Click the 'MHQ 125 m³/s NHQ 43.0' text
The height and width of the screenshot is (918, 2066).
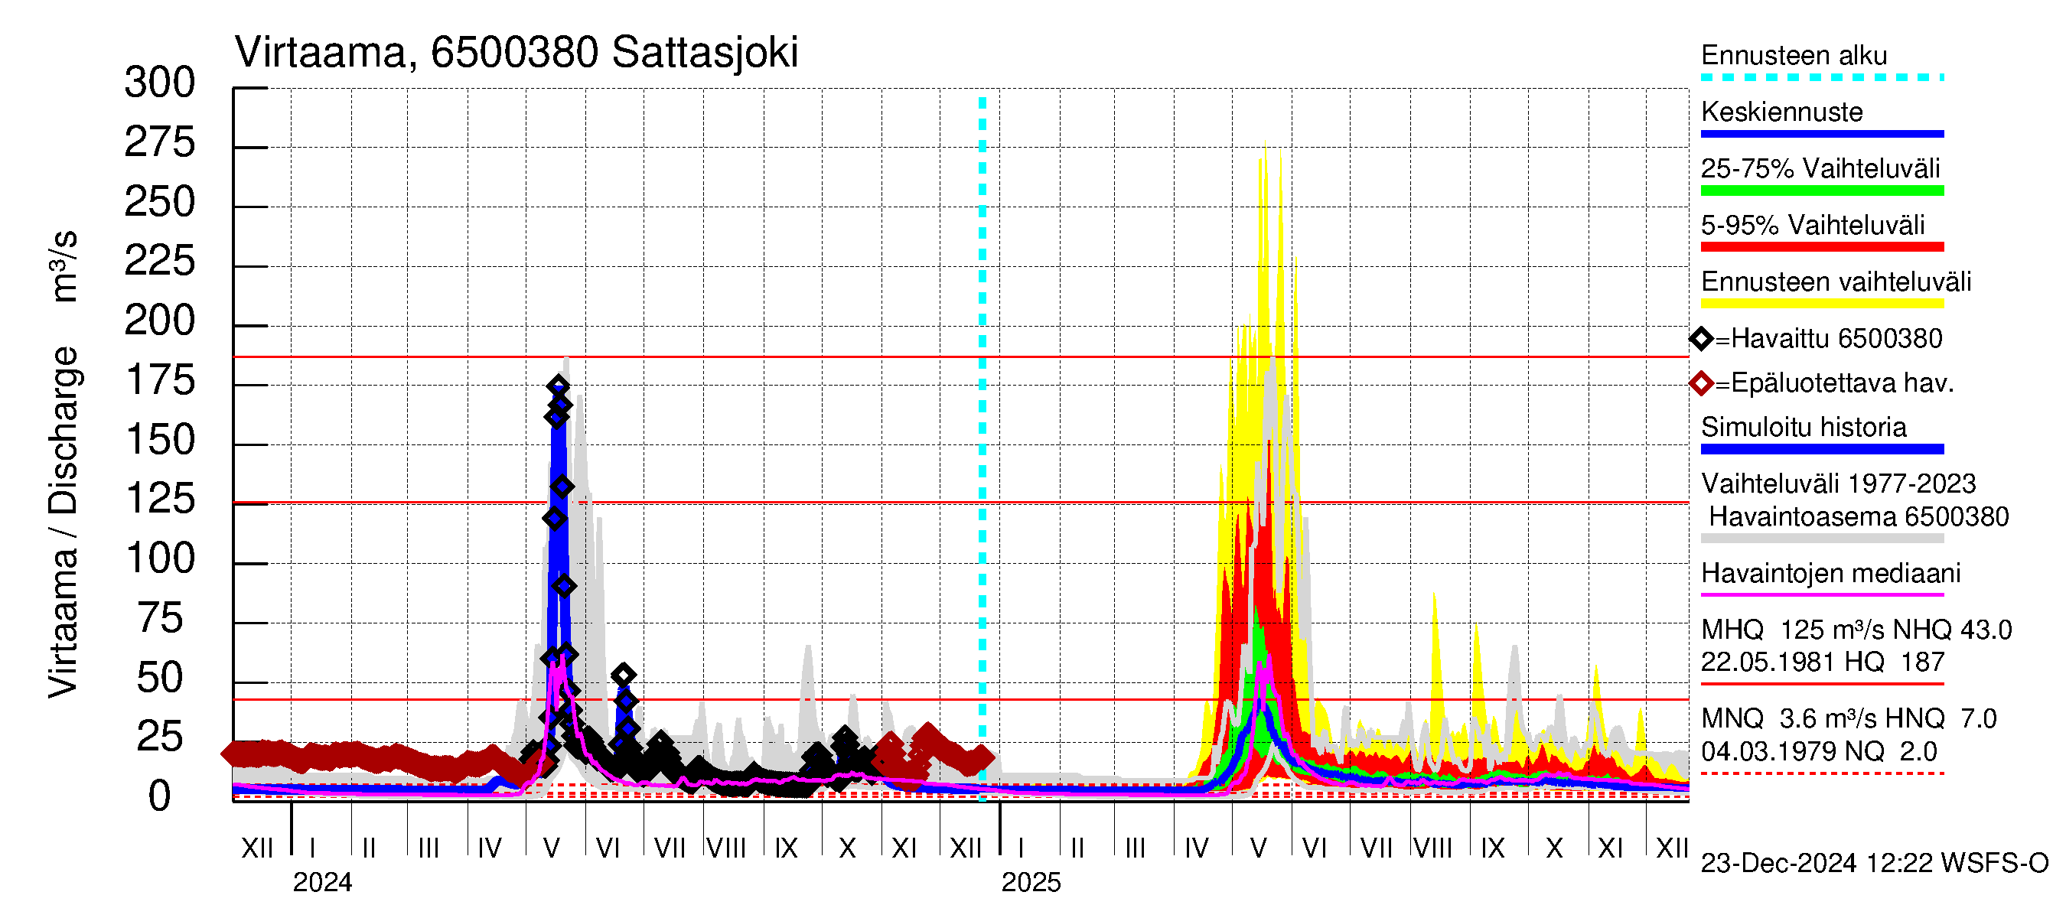coord(1856,630)
